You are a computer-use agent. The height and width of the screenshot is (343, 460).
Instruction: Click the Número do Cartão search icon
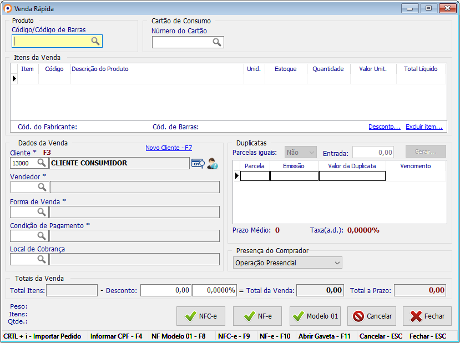pyautogui.click(x=216, y=42)
